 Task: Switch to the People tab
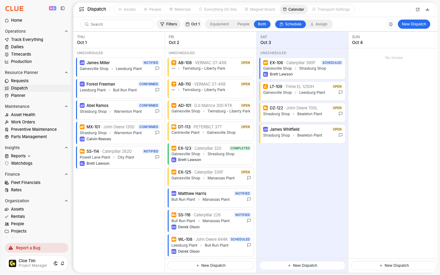152,9
